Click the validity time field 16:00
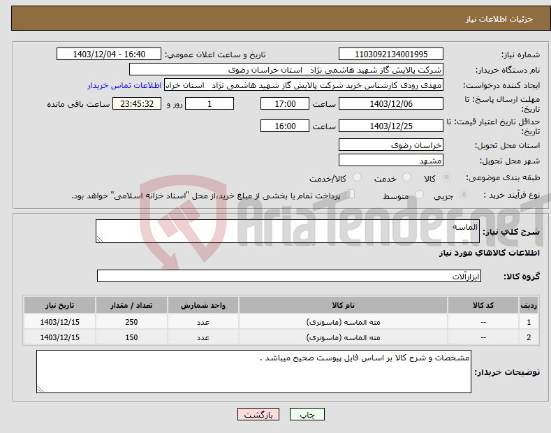 (285, 126)
